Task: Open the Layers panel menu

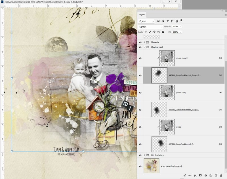Action: (x=226, y=15)
